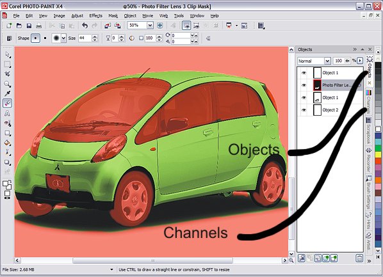Switch to the Scrapbook docker tab

(x=369, y=131)
